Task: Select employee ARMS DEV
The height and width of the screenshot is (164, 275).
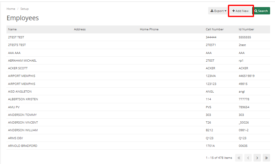Action: [15, 138]
